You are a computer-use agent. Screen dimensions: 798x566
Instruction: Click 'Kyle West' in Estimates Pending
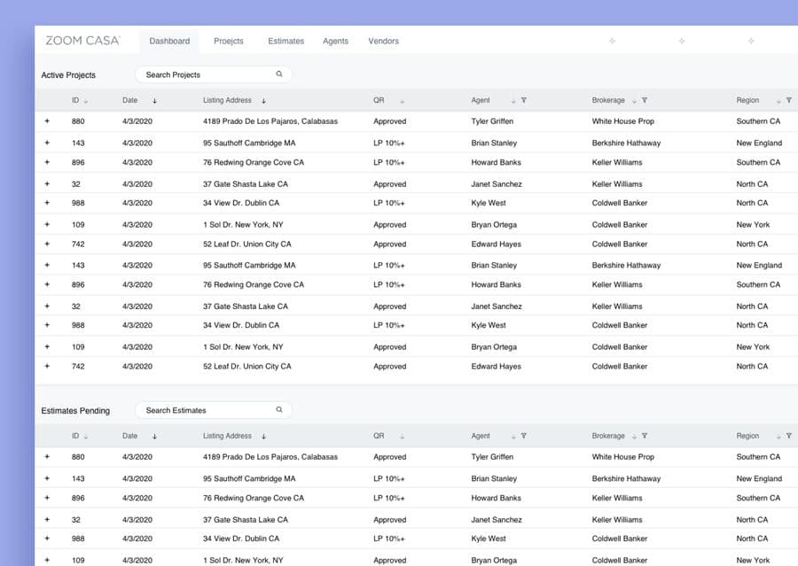(489, 539)
